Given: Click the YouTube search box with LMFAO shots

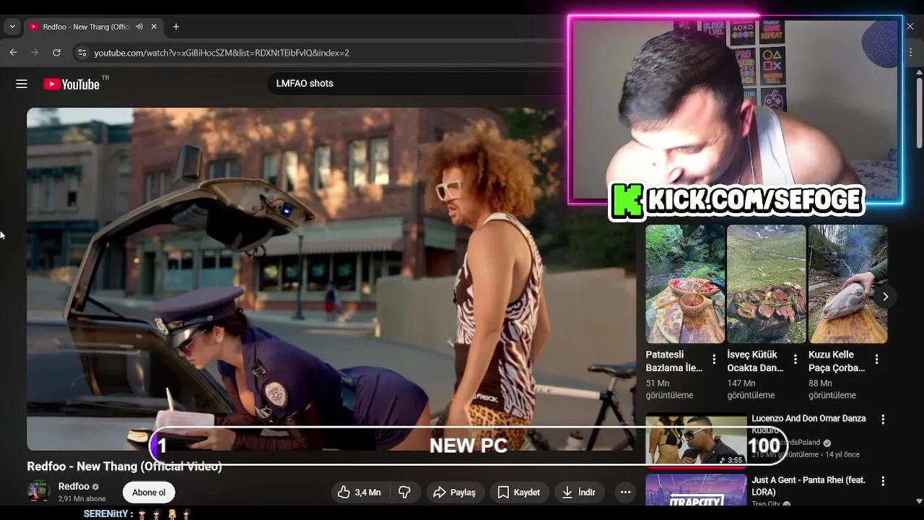Looking at the screenshot, I should click(x=415, y=83).
